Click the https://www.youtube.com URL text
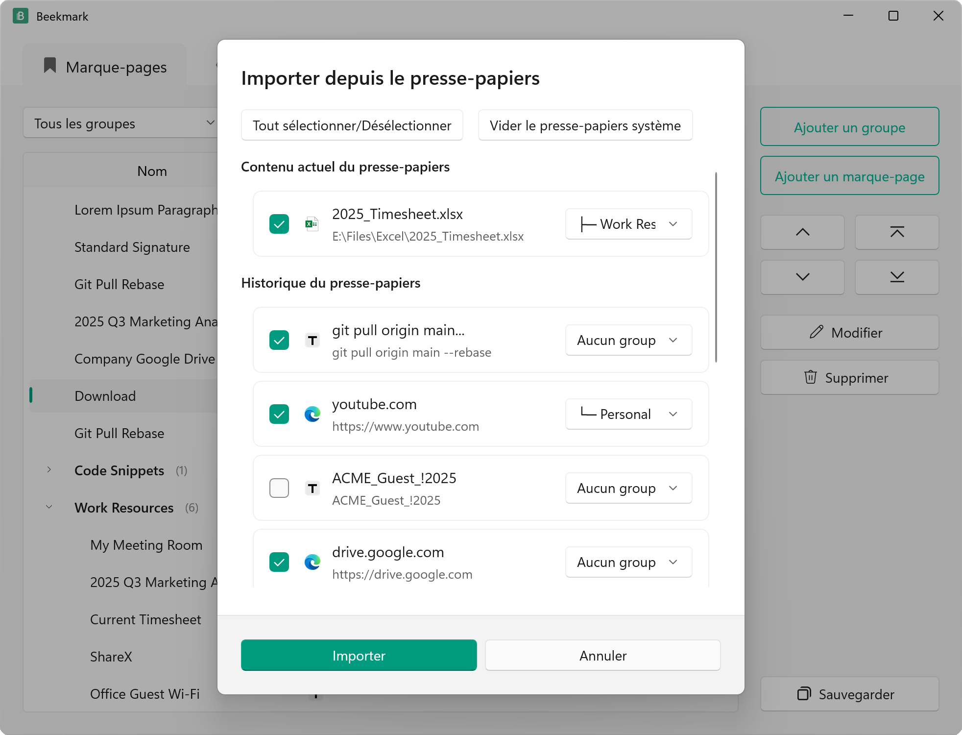The width and height of the screenshot is (962, 735). pyautogui.click(x=406, y=426)
